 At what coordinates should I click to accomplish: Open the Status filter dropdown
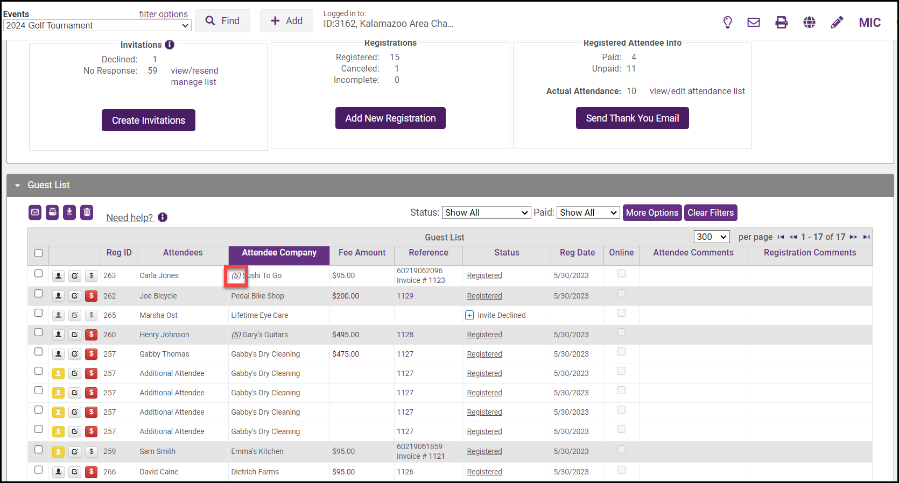pyautogui.click(x=486, y=212)
